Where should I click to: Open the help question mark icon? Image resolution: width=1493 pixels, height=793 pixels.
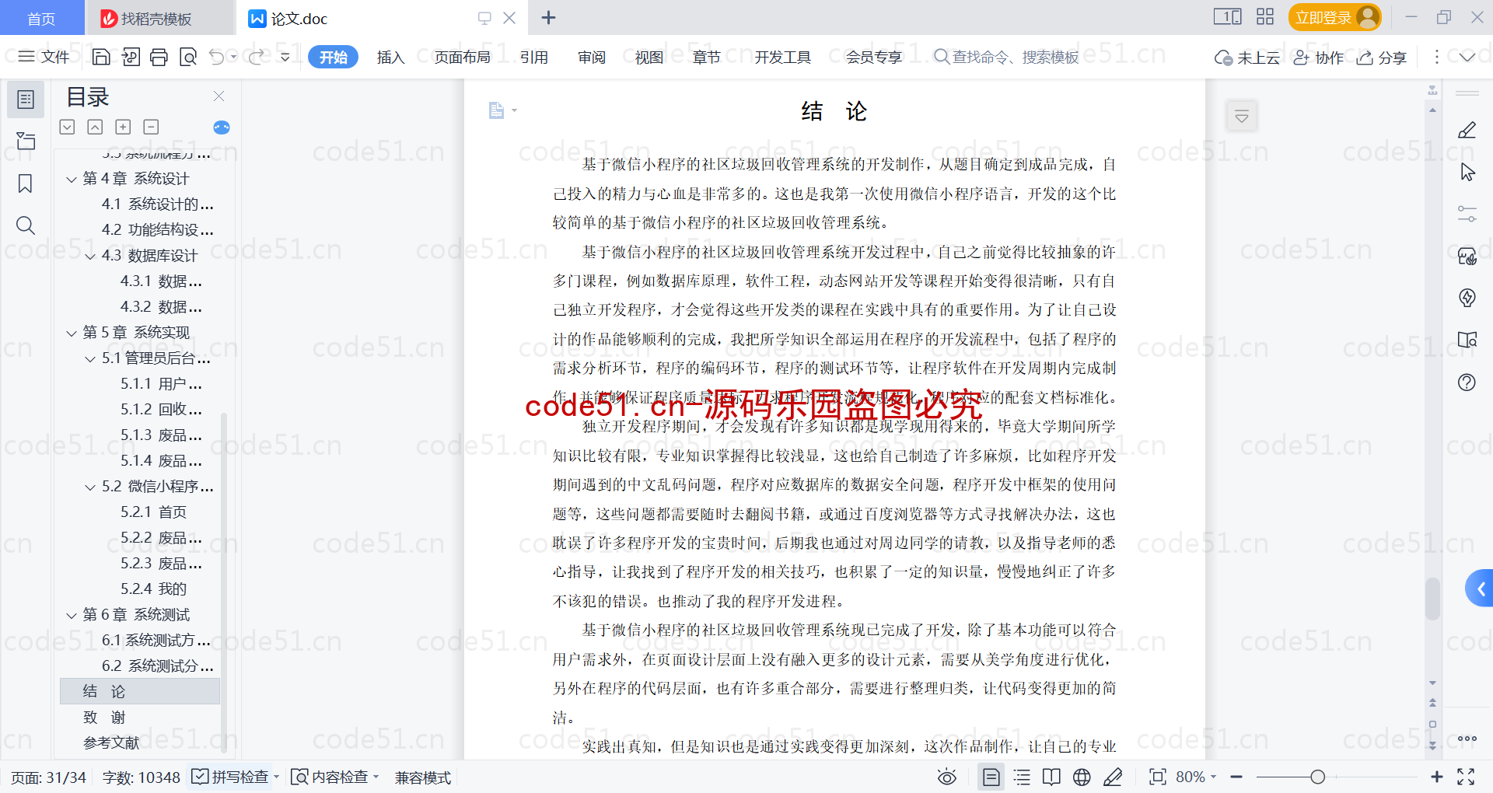[1467, 382]
